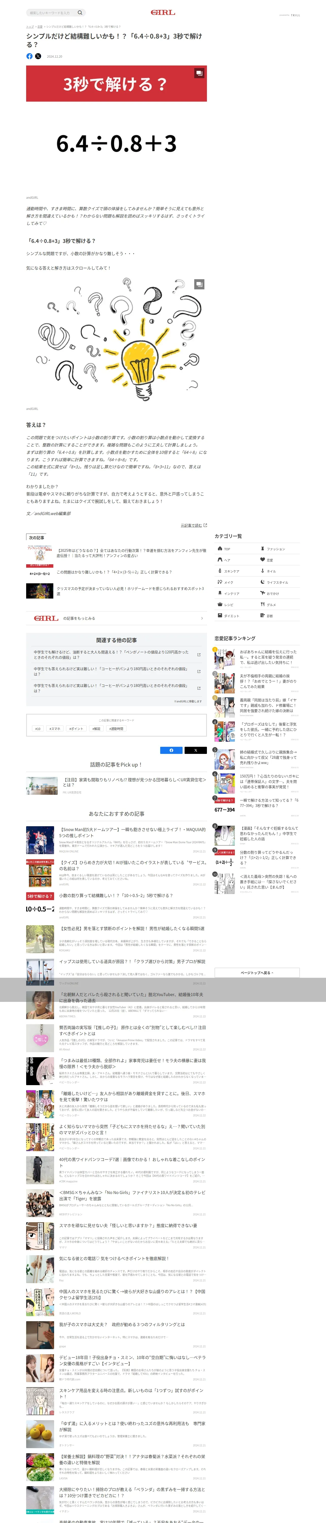This screenshot has width=326, height=1523.
Task: Share with the blue Facebook button below keywords
Action: tap(172, 750)
